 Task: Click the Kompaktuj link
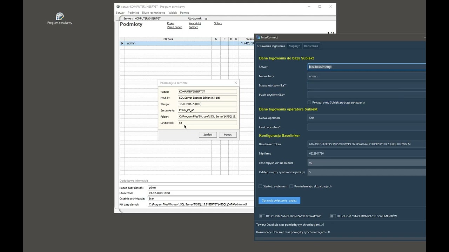pyautogui.click(x=195, y=23)
